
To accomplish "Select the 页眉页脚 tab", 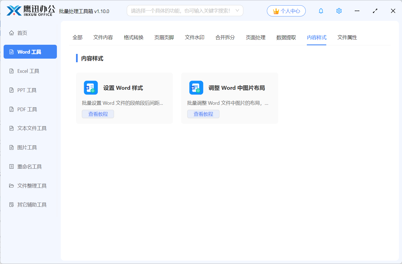I will pyautogui.click(x=164, y=38).
